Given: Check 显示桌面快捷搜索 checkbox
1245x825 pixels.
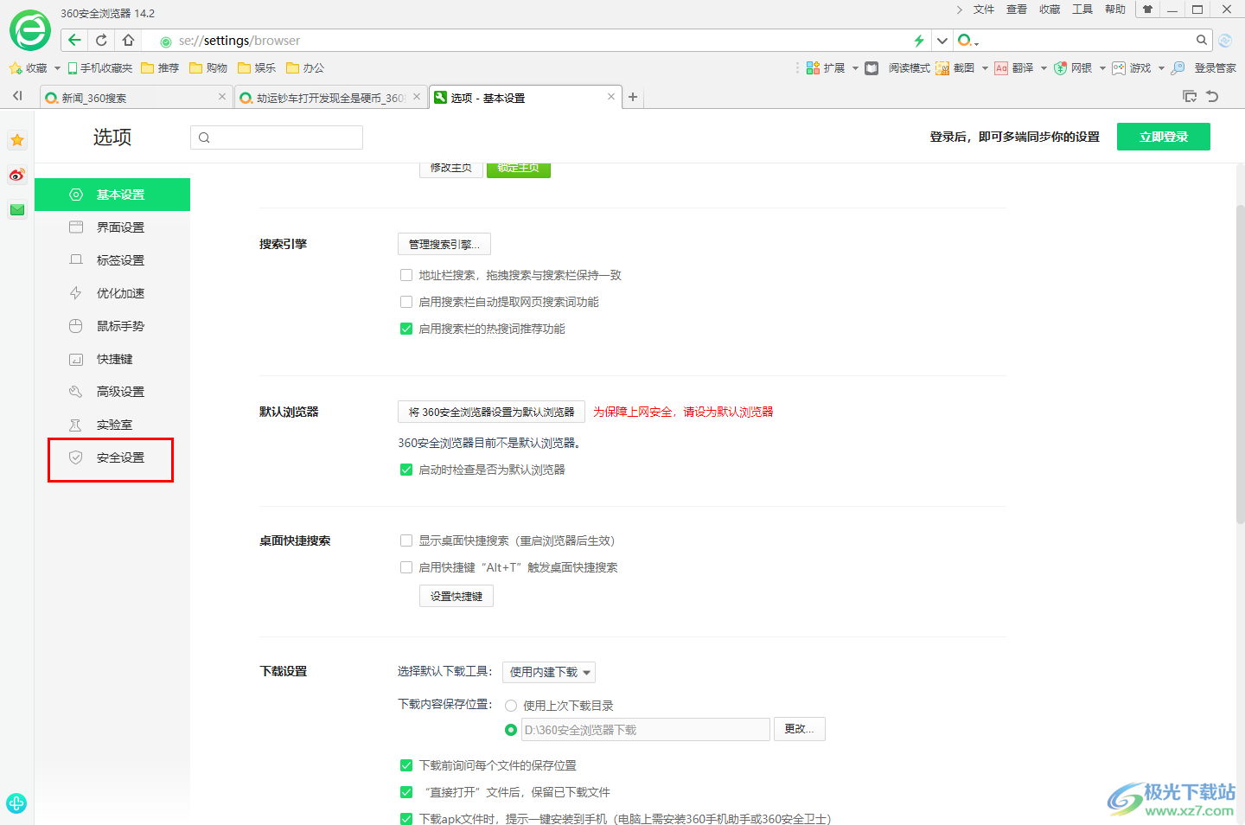Looking at the screenshot, I should tap(406, 540).
